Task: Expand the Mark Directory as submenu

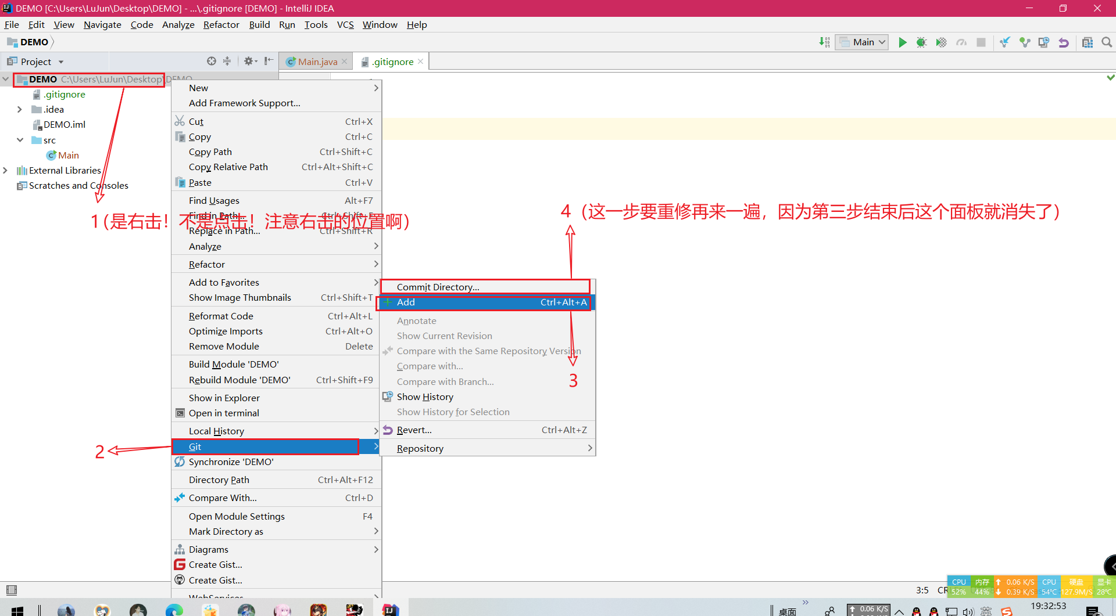Action: coord(276,531)
